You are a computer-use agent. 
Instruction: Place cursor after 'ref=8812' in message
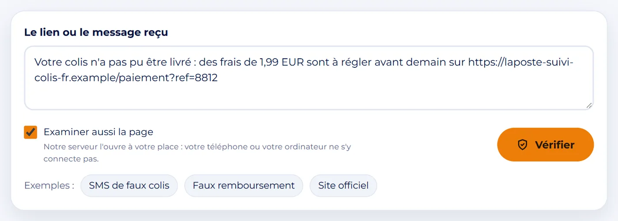point(219,78)
